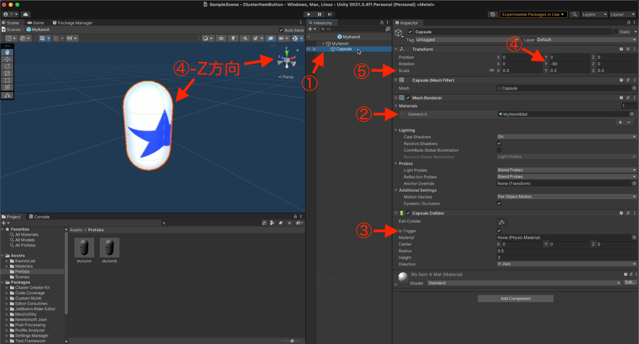
Task: Toggle Contribute Global Illumination checkbox
Action: click(x=499, y=150)
